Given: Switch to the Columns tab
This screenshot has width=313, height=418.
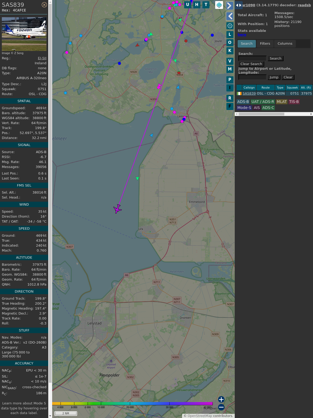Looking at the screenshot, I should click(x=285, y=44).
